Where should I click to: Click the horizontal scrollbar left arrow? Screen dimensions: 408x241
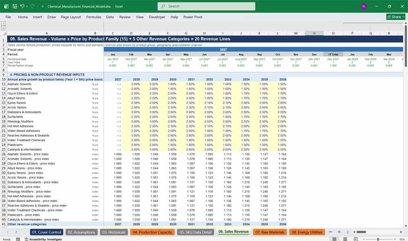(354, 232)
